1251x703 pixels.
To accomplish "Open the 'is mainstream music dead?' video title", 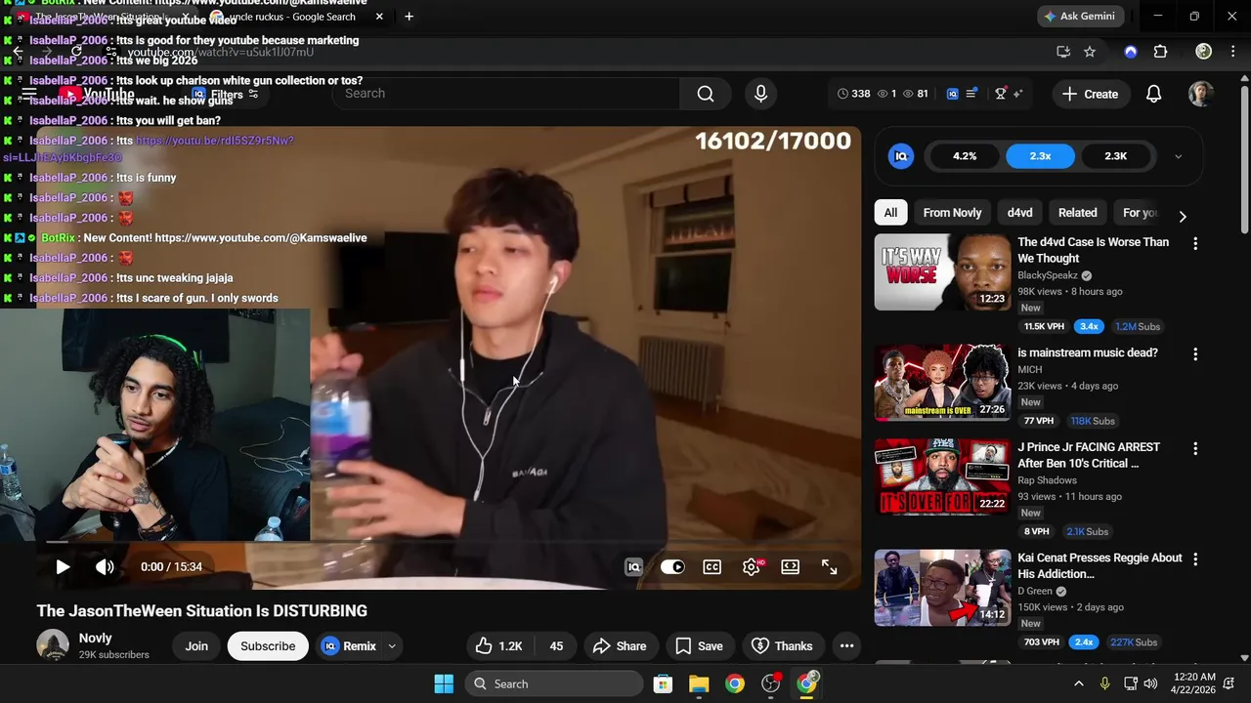I will (1087, 352).
